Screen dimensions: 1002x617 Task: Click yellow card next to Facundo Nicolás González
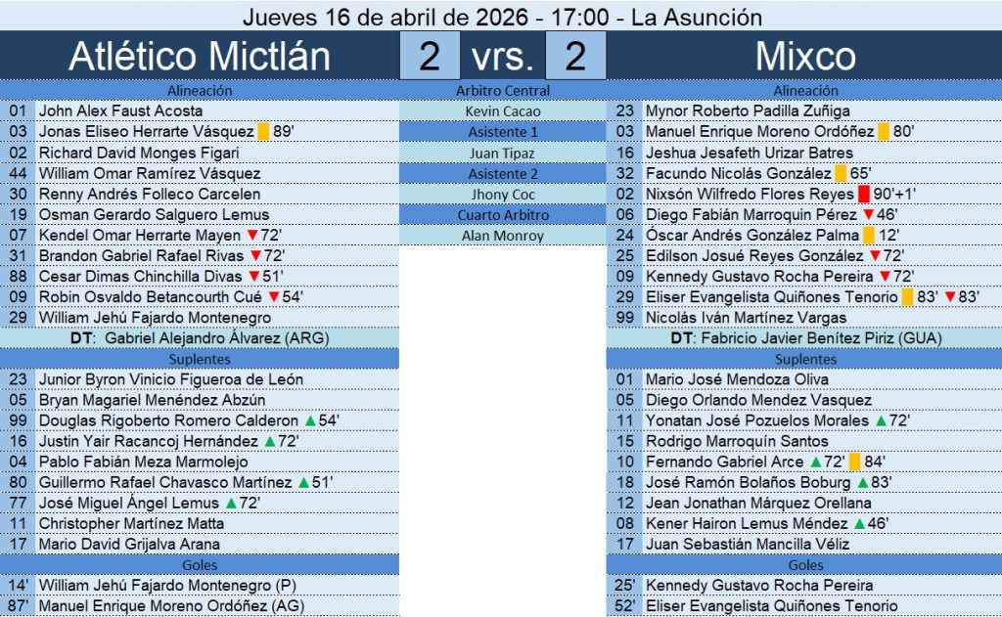pos(841,173)
